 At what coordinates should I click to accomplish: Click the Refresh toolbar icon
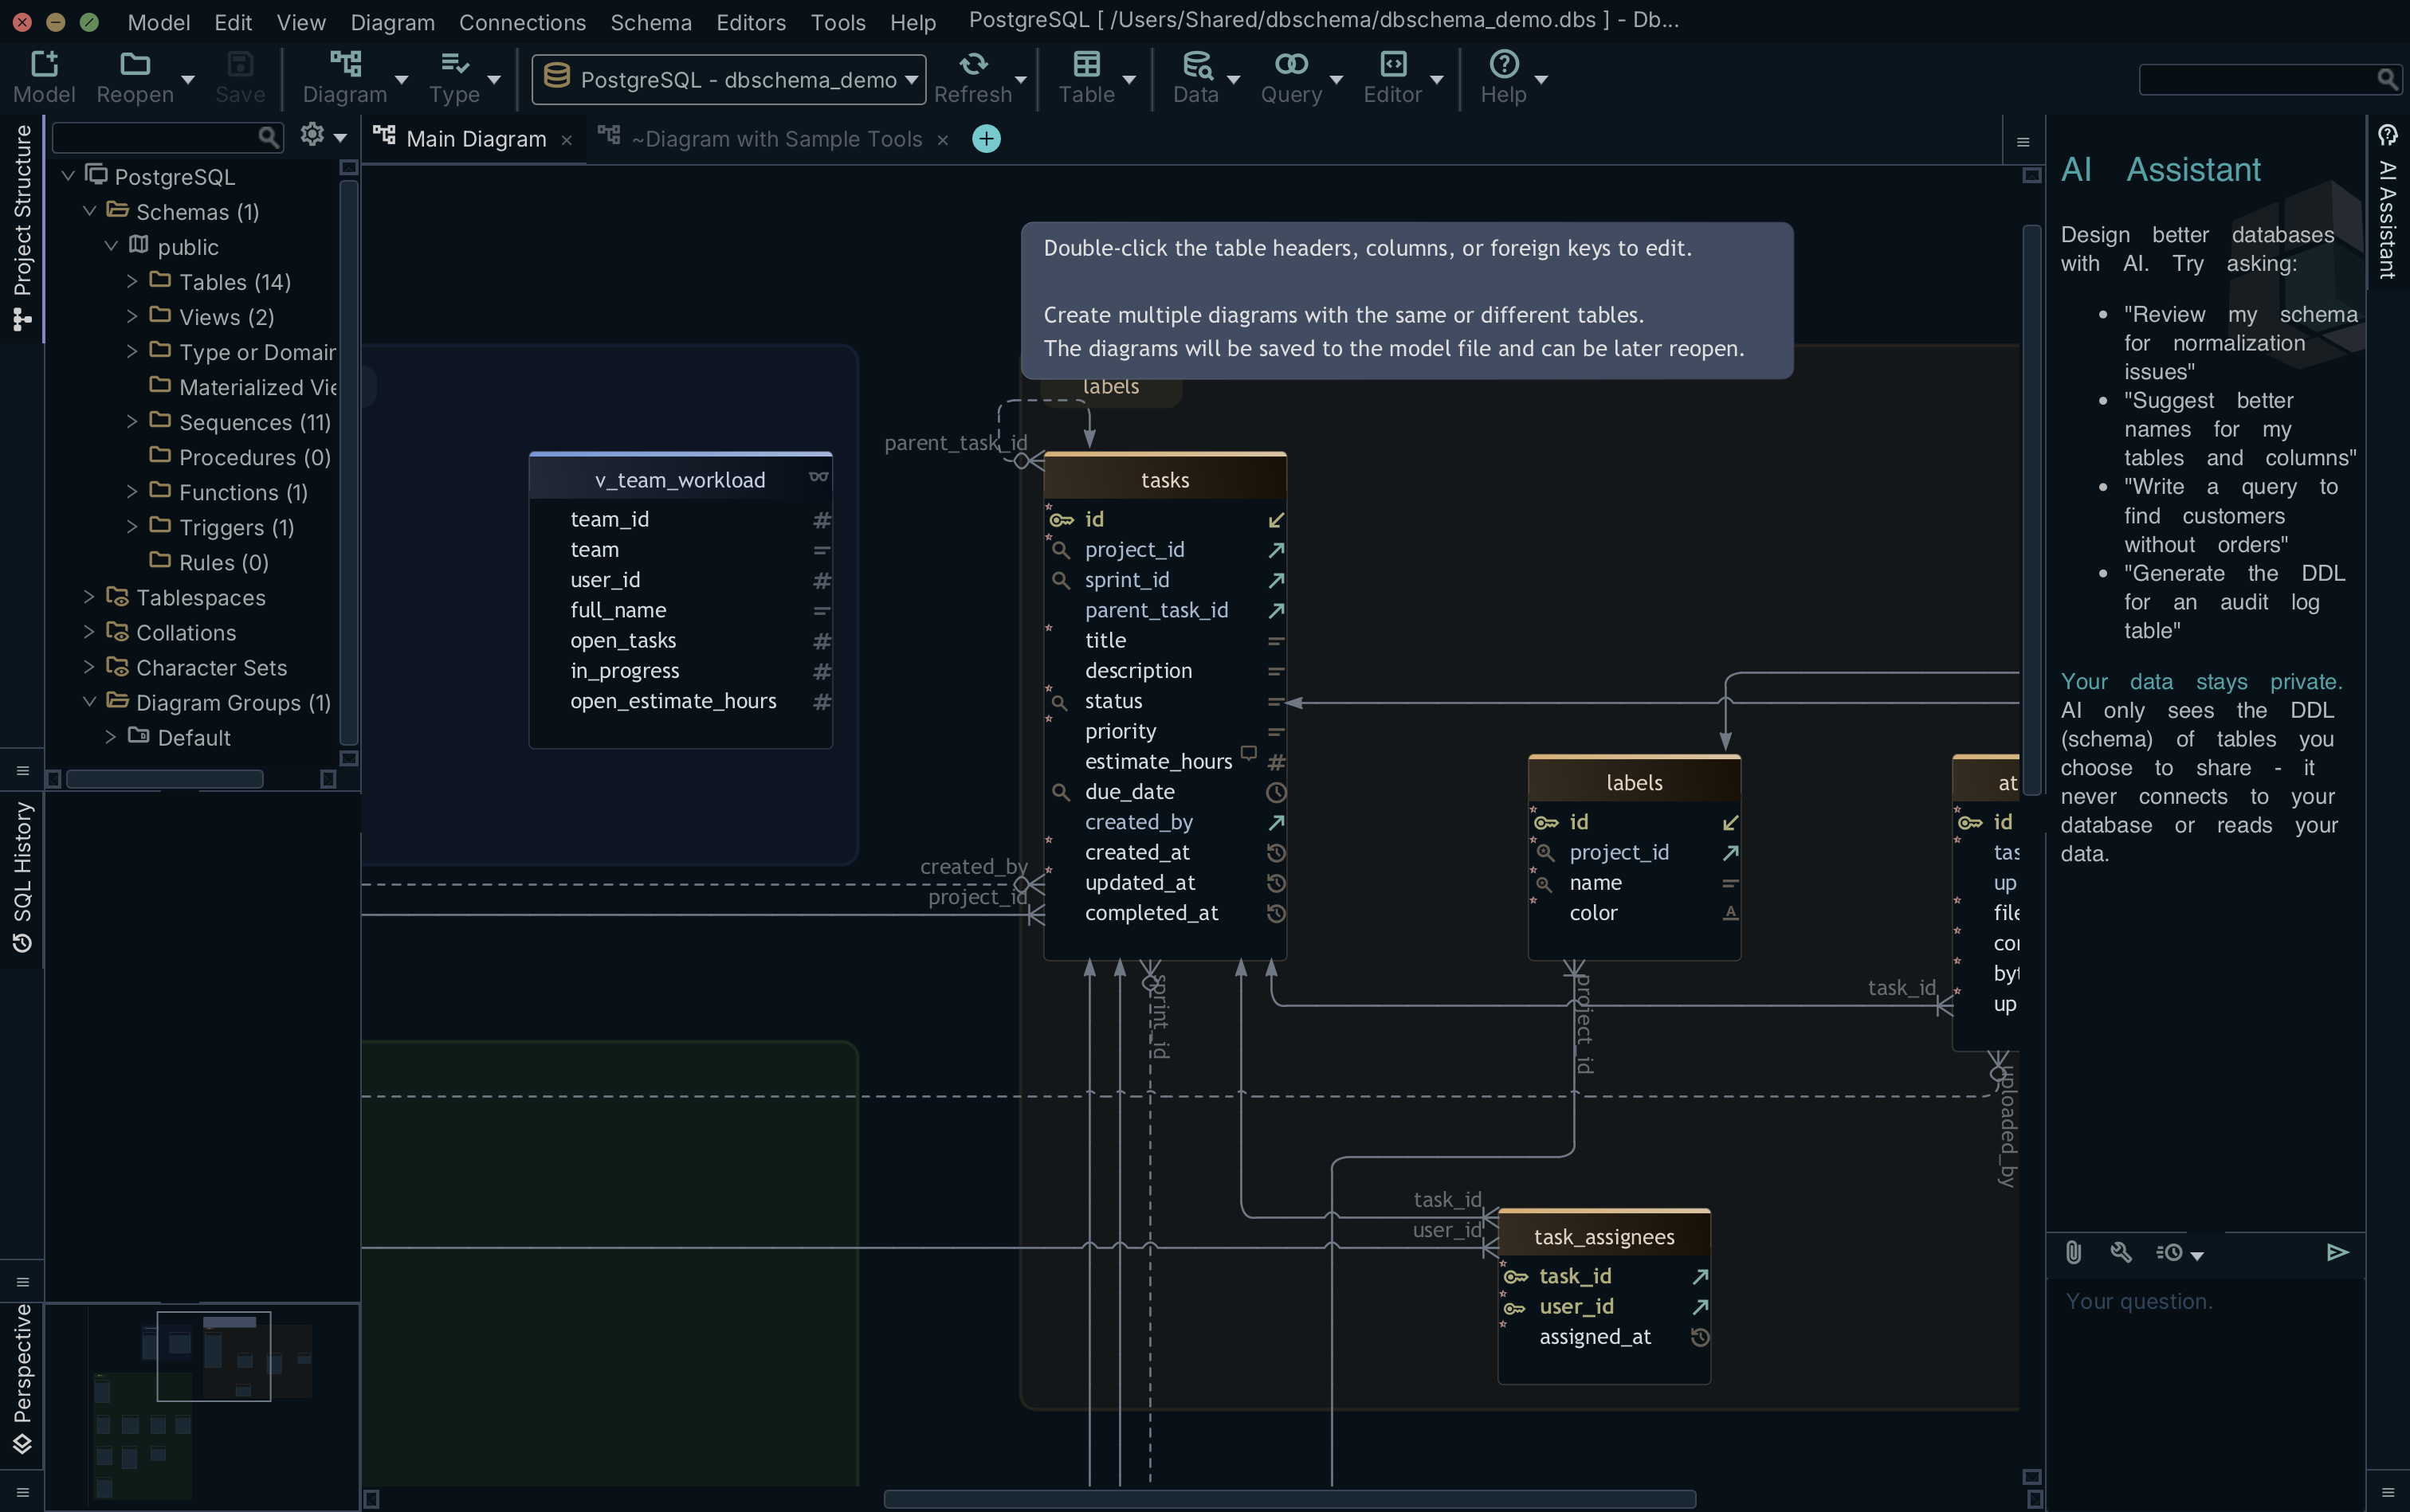972,65
